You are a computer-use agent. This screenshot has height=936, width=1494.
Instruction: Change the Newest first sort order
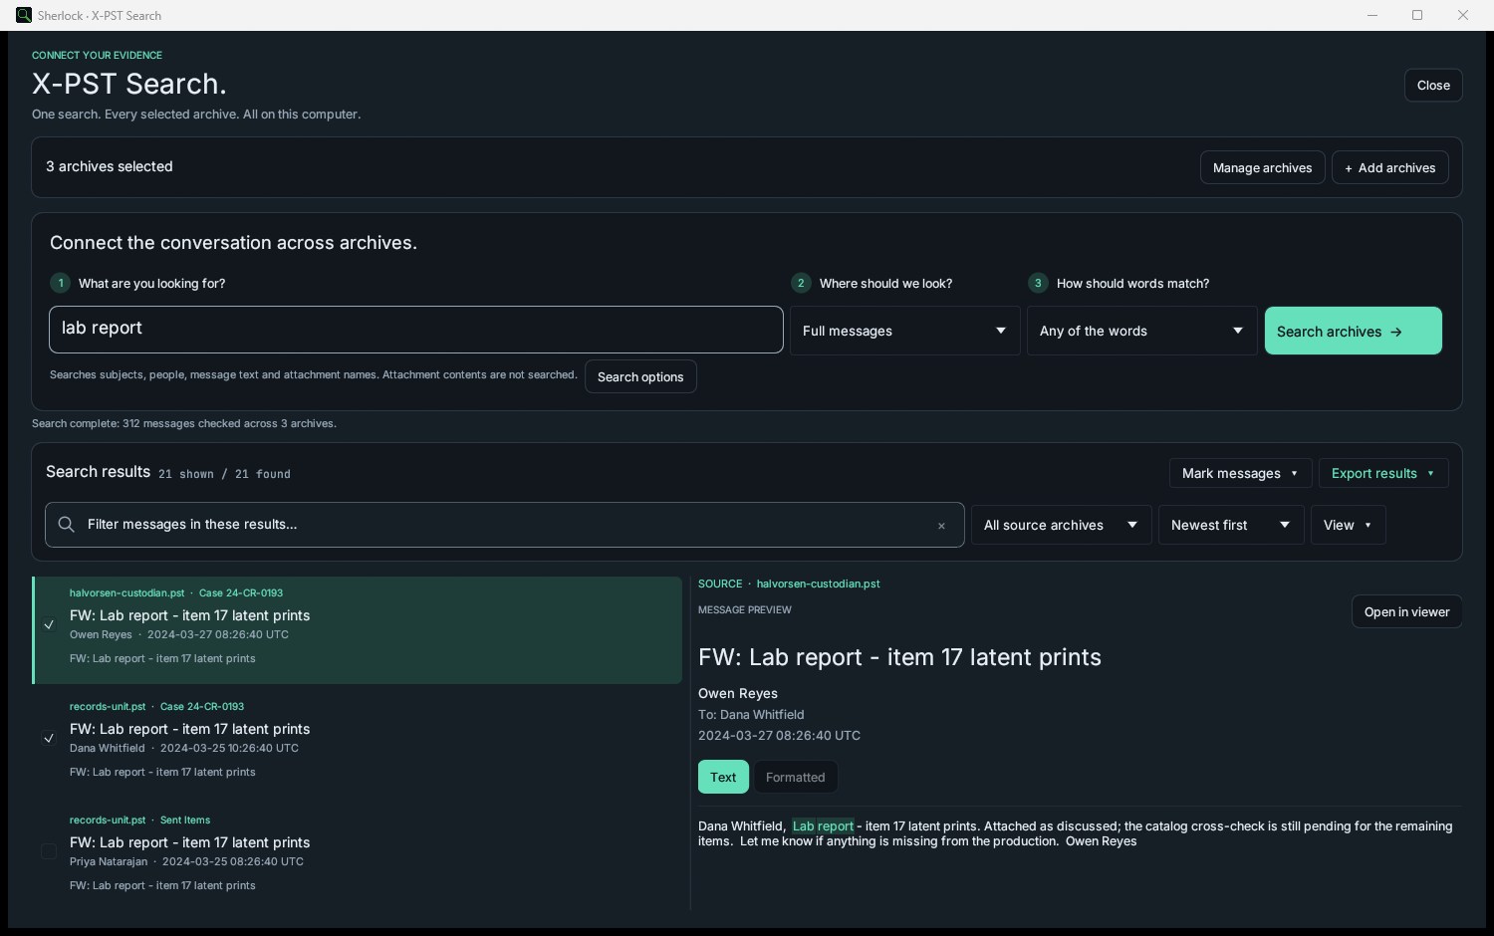coord(1231,525)
